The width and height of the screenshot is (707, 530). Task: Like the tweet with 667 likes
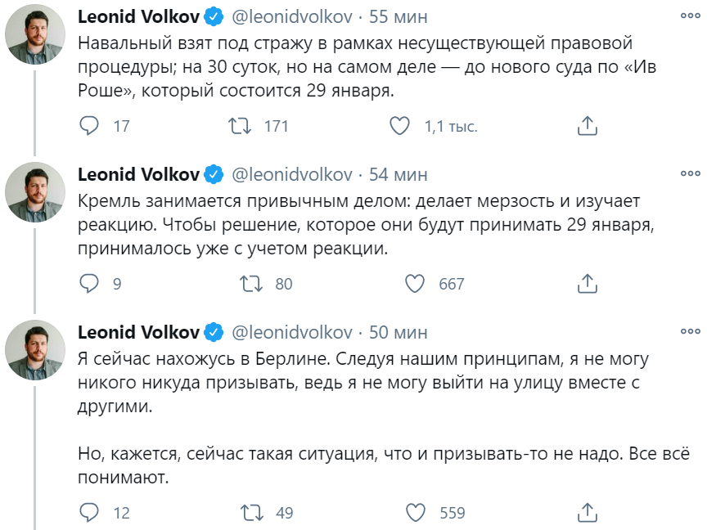coord(416,284)
